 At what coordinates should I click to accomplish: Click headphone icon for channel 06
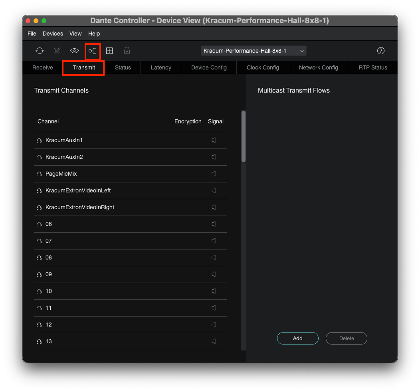(39, 224)
